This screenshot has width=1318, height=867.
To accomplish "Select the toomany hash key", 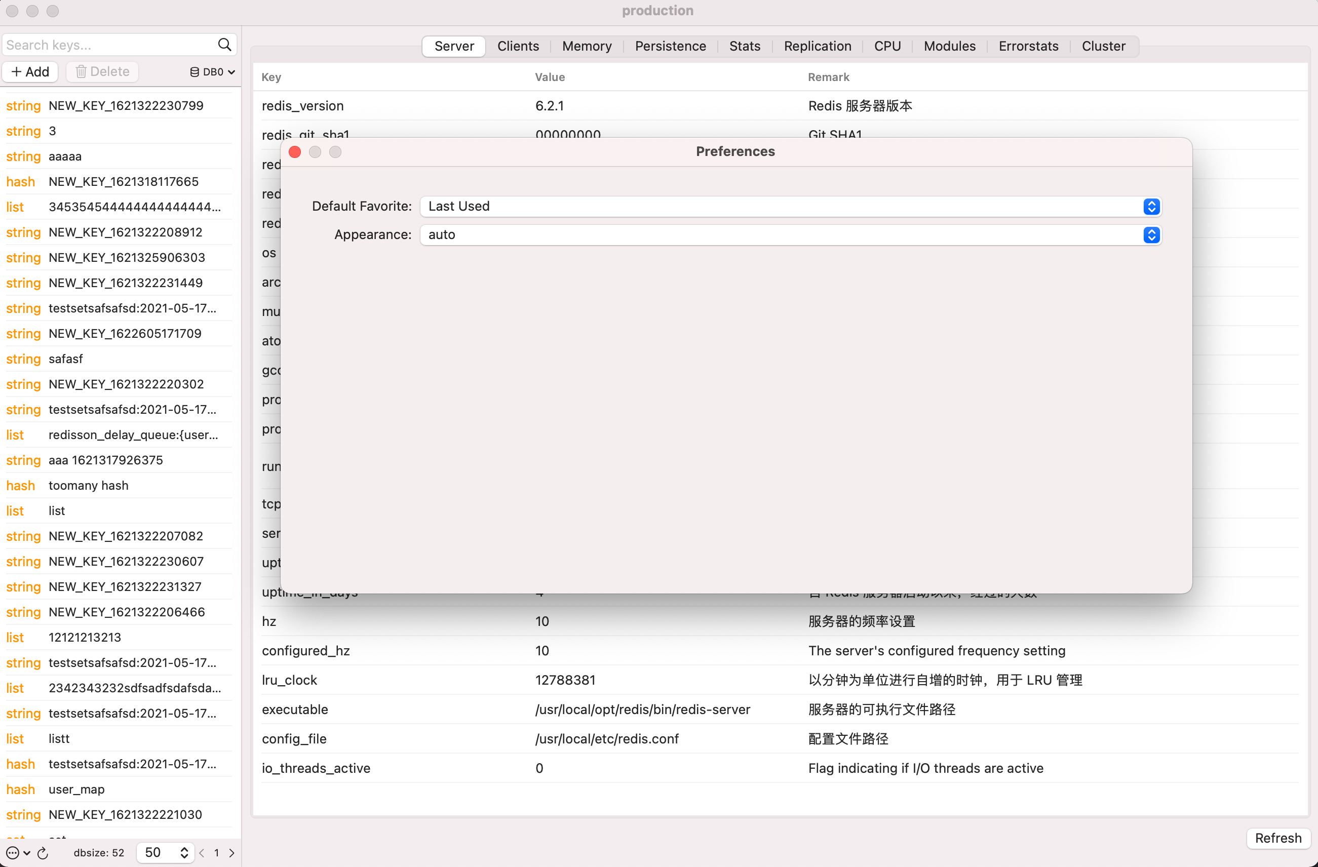I will point(89,485).
